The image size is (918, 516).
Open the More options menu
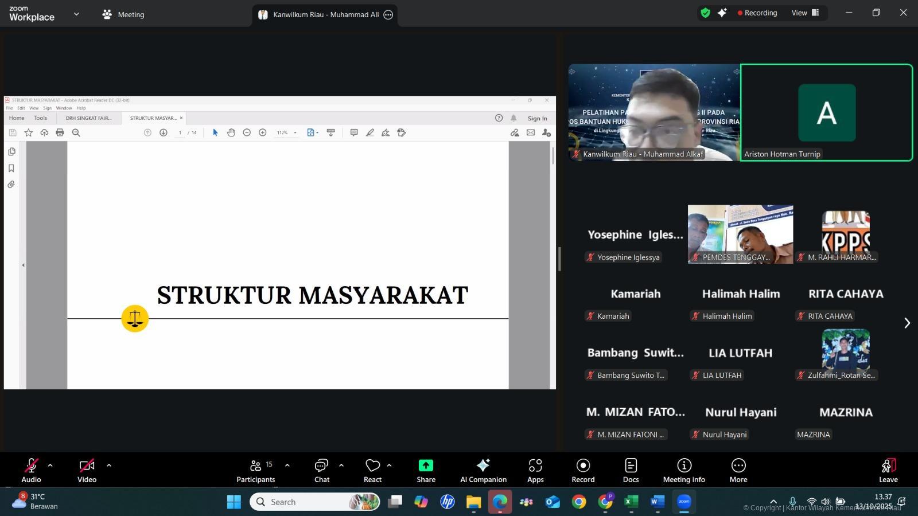tap(738, 470)
